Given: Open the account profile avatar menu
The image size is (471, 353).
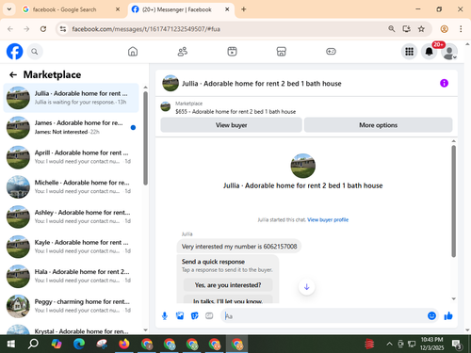Looking at the screenshot, I should pos(449,52).
